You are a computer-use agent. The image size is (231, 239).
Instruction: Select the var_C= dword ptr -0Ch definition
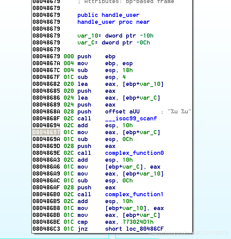point(113,42)
